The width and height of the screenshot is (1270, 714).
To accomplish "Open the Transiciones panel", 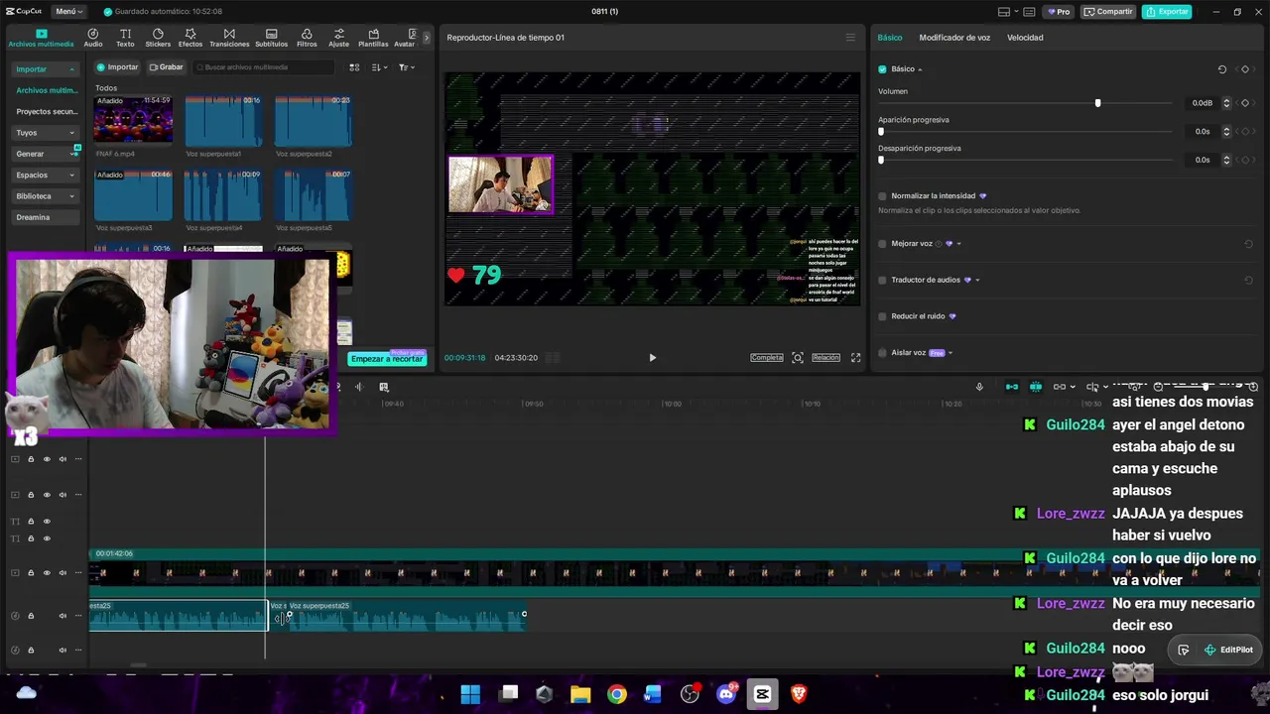I will (x=229, y=38).
